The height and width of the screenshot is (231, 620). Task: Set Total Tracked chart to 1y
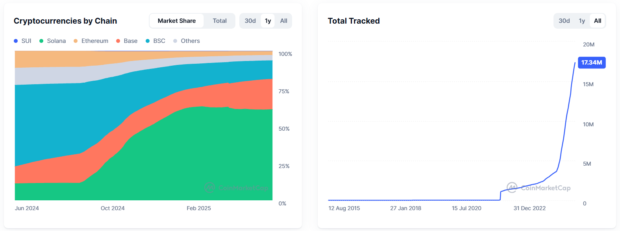[582, 21]
